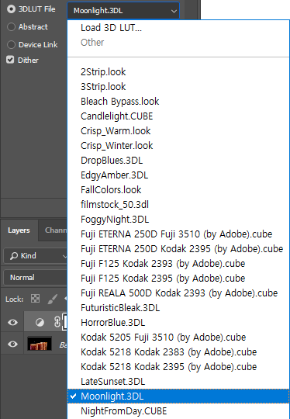Viewport: 290px width, 419px height.
Task: Hide the Background layer with eye icon
Action: point(12,345)
